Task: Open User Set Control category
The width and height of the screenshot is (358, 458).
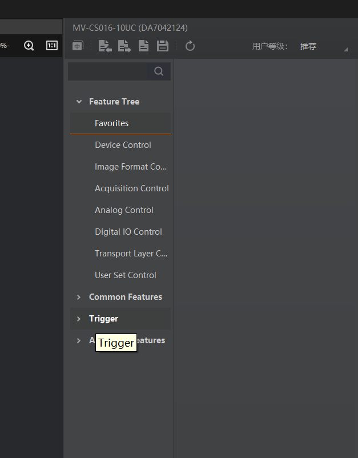Action: (x=125, y=275)
